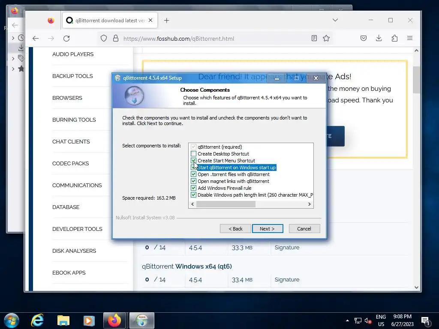439x329 pixels.
Task: Open the DEVELOPER TOOLS category link
Action: [x=77, y=229]
